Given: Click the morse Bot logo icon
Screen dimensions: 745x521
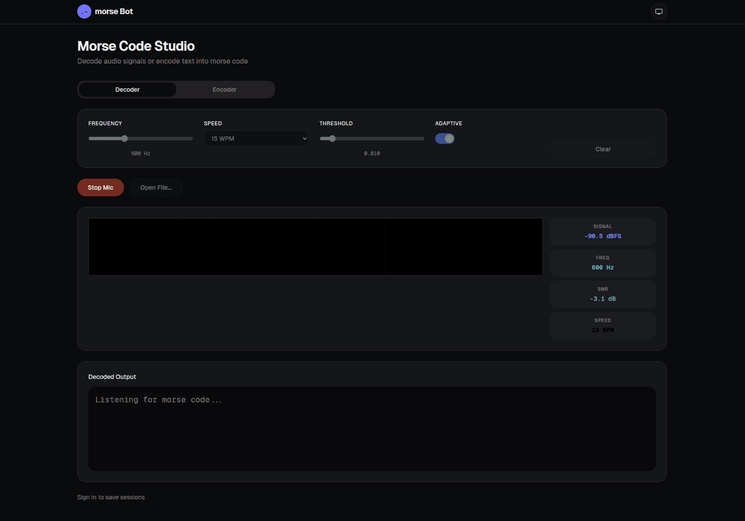Looking at the screenshot, I should click(84, 11).
